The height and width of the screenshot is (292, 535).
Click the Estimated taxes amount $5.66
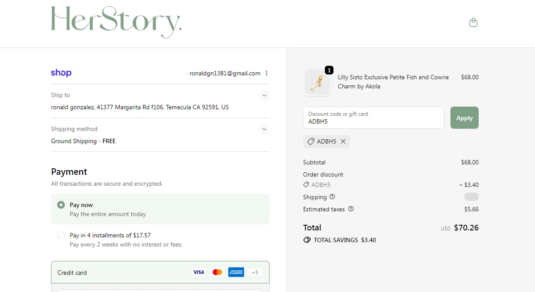[472, 209]
